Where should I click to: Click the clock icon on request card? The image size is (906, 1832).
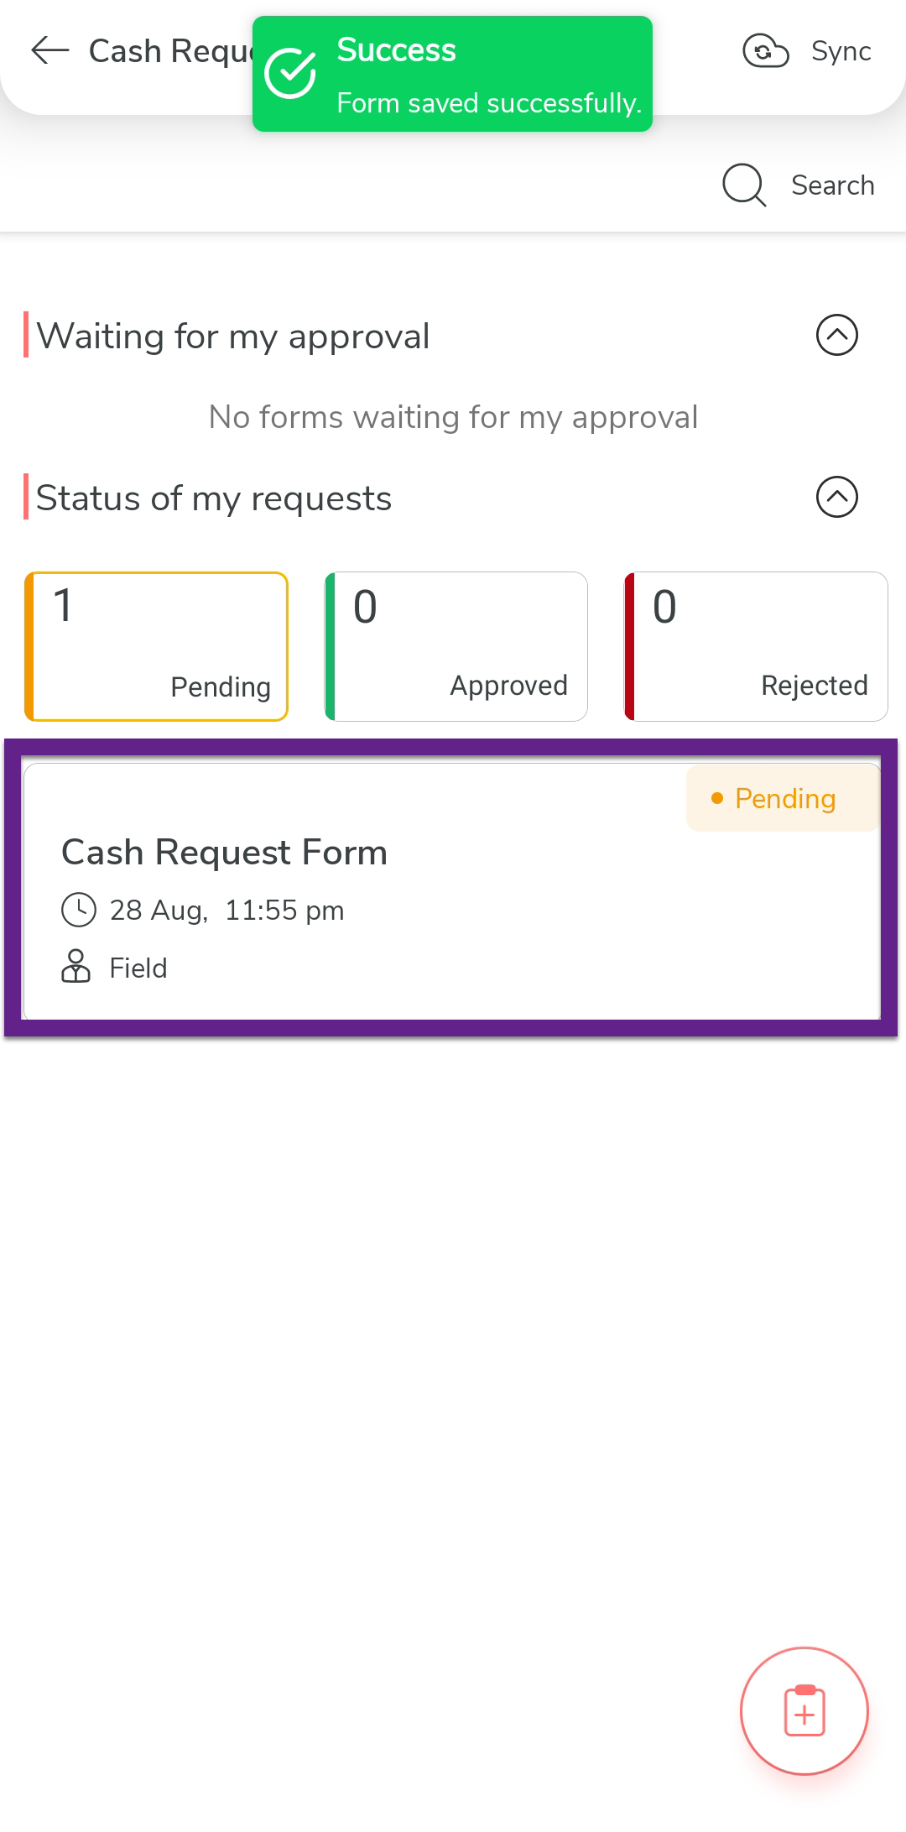[x=79, y=911]
